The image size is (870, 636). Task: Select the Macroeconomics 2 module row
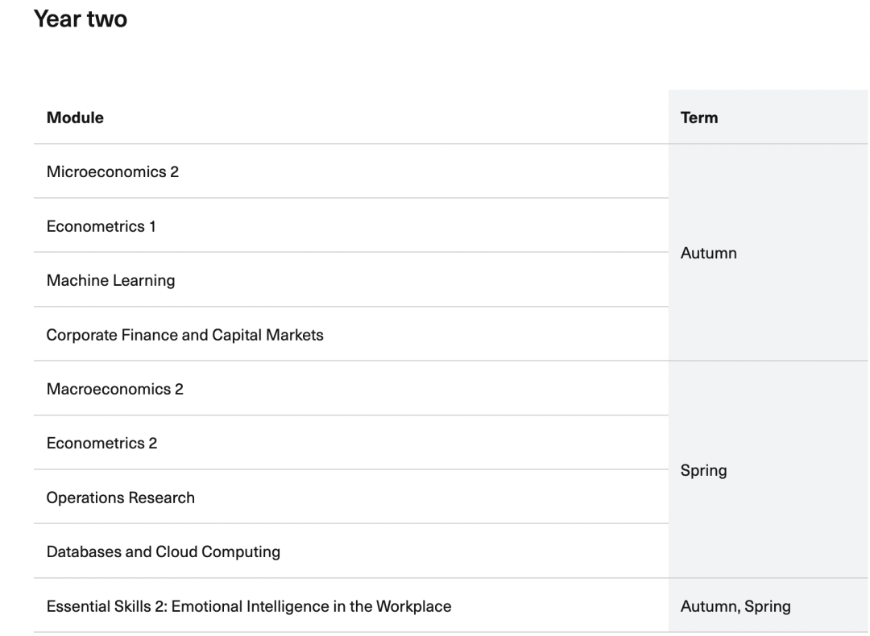coord(114,389)
